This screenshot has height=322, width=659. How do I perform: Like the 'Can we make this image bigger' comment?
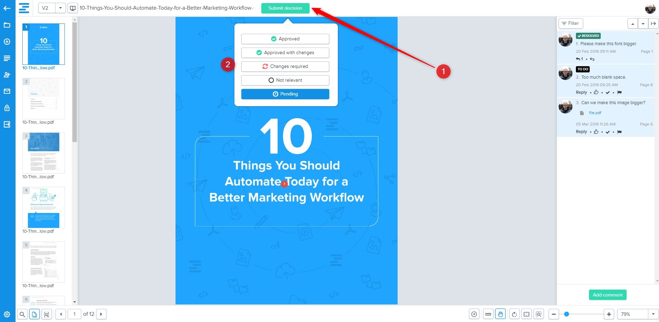click(596, 132)
